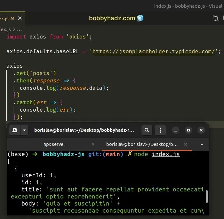Viewport: 224px width, 219px height.
Task: Open the terminal three-dot menu
Action: [160, 130]
